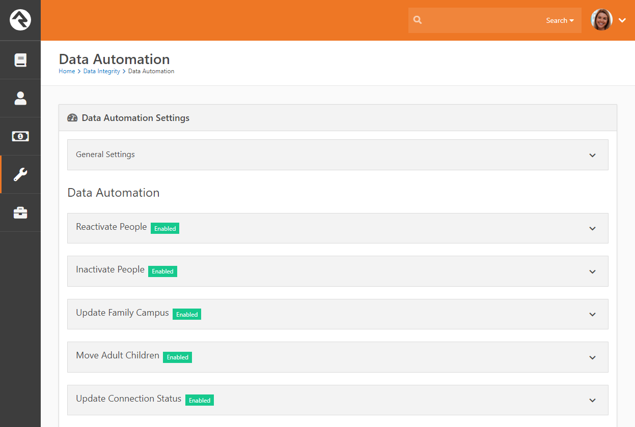Image resolution: width=635 pixels, height=427 pixels.
Task: Click the magnifying glass search icon
Action: tap(418, 20)
